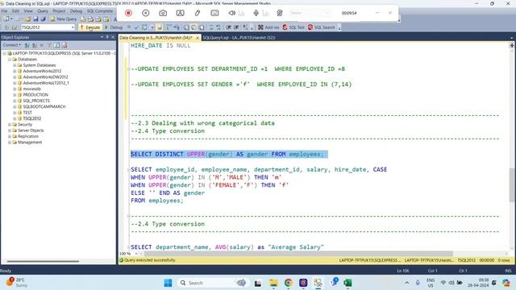Close the Data Cleaning in SQL tab
The height and width of the screenshot is (290, 516).
click(198, 38)
